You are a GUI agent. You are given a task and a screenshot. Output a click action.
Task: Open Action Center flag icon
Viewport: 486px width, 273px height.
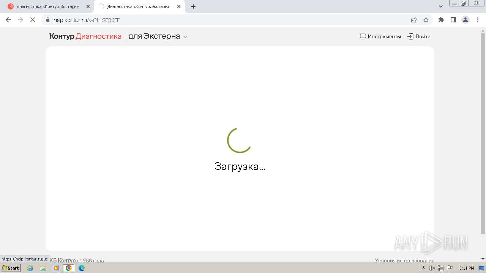pos(450,268)
